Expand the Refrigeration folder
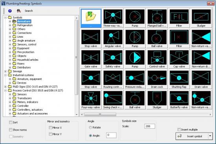This screenshot has height=144, width=216. pyautogui.click(x=10, y=25)
